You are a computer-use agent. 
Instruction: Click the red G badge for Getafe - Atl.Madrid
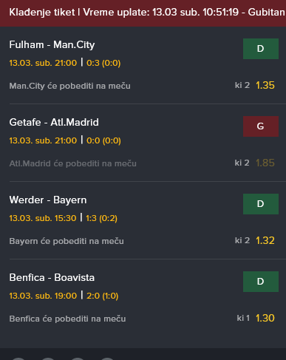click(x=261, y=126)
